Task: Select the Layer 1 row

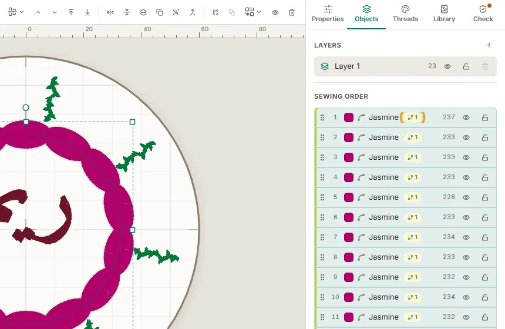Action: 405,66
